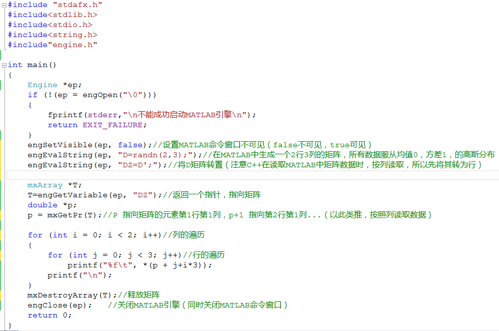Place cursor on the empty highlighted line
Screen dimensions: 499x331
[x=253, y=175]
